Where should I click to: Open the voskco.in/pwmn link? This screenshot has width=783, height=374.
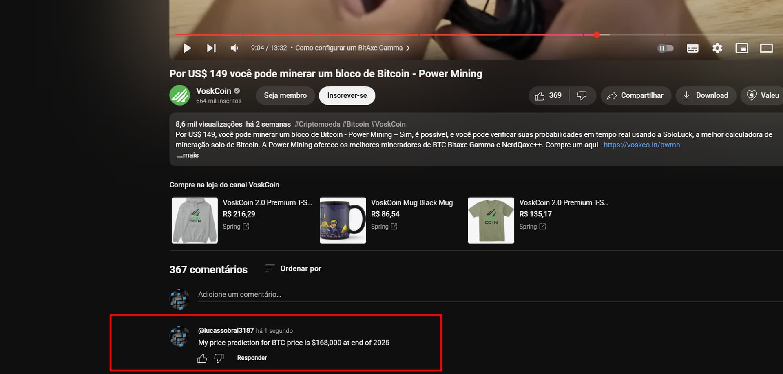click(x=642, y=145)
